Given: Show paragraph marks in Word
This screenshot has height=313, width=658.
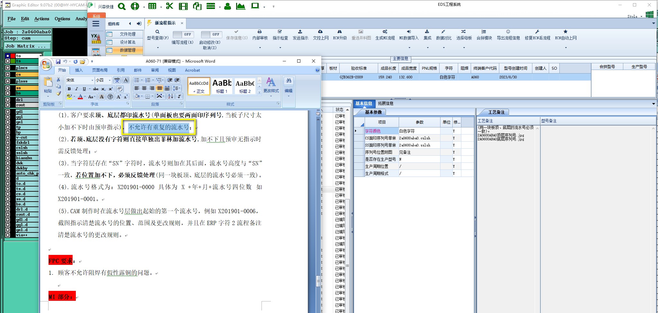Looking at the screenshot, I should tap(179, 96).
